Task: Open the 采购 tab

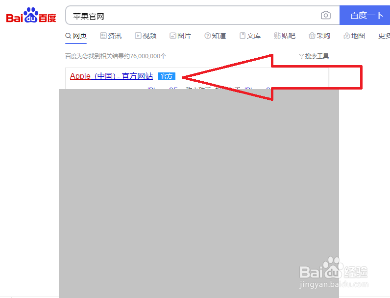Action: (x=319, y=36)
